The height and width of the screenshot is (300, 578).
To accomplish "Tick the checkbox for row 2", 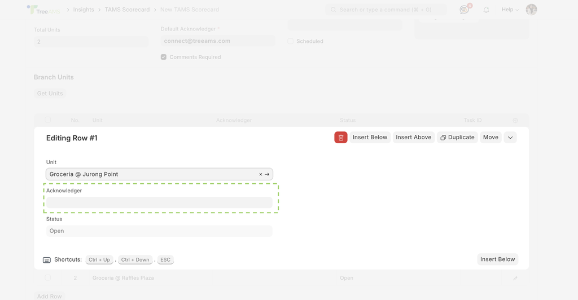I will (48, 277).
